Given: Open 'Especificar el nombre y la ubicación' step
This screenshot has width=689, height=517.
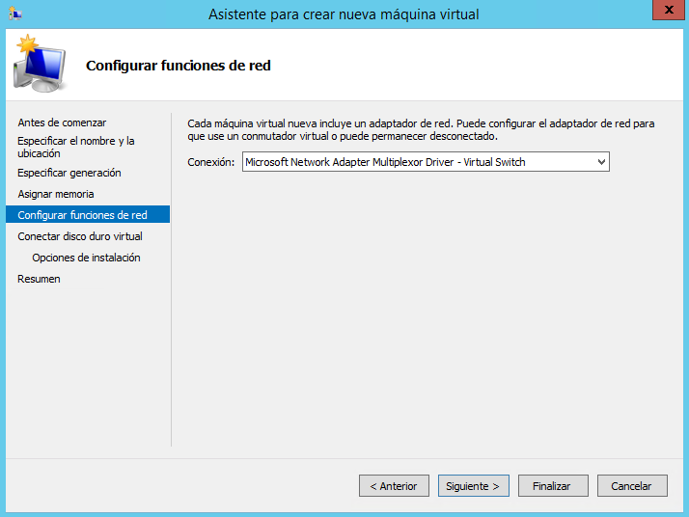Looking at the screenshot, I should (76, 148).
